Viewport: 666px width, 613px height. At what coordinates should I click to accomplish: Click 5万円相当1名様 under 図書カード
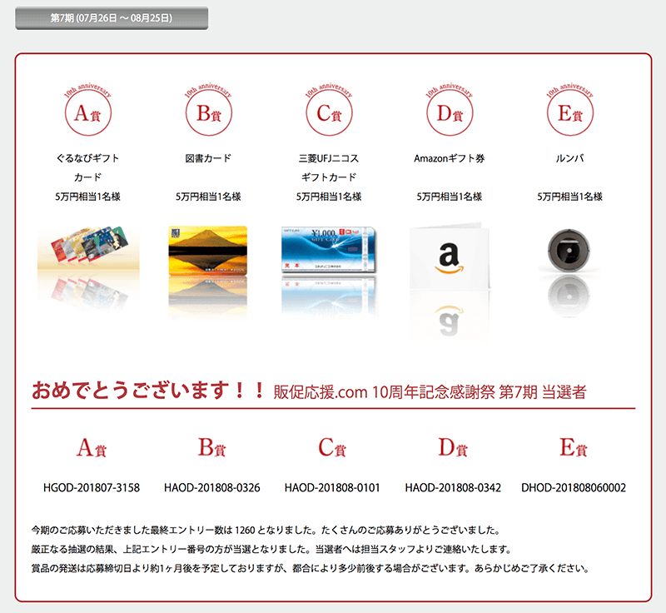(x=209, y=197)
